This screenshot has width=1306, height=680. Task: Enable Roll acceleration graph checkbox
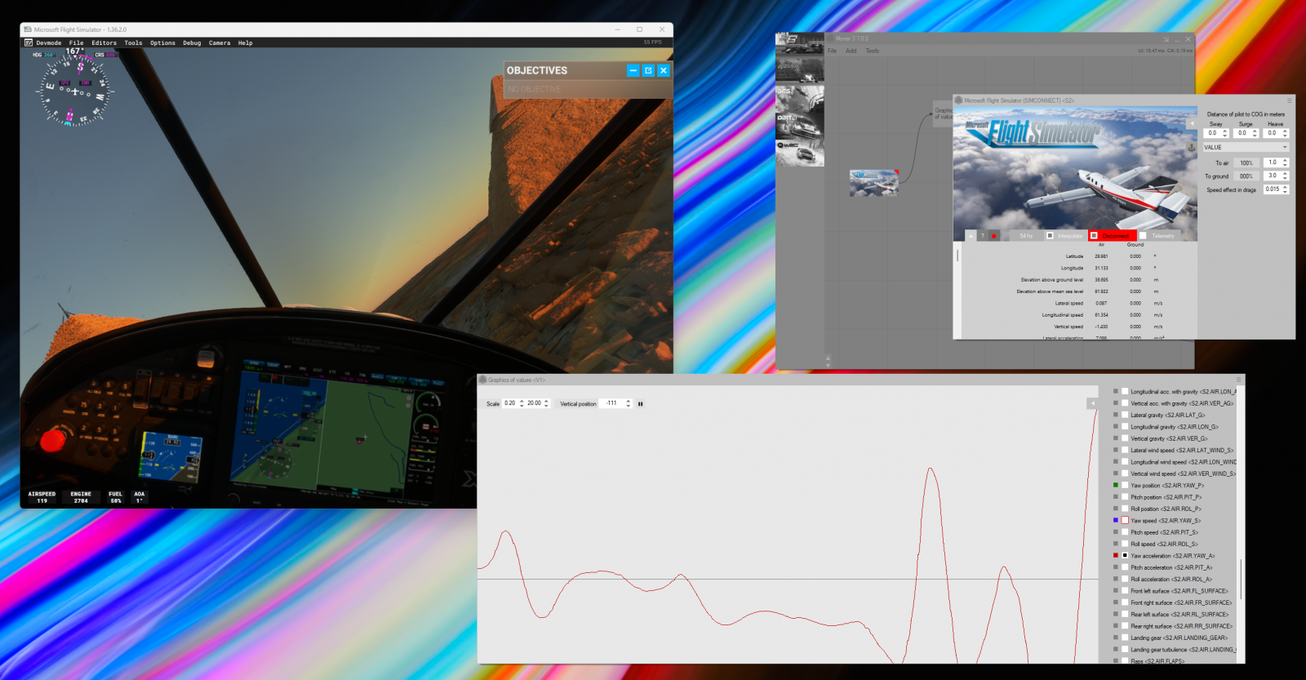point(1125,579)
